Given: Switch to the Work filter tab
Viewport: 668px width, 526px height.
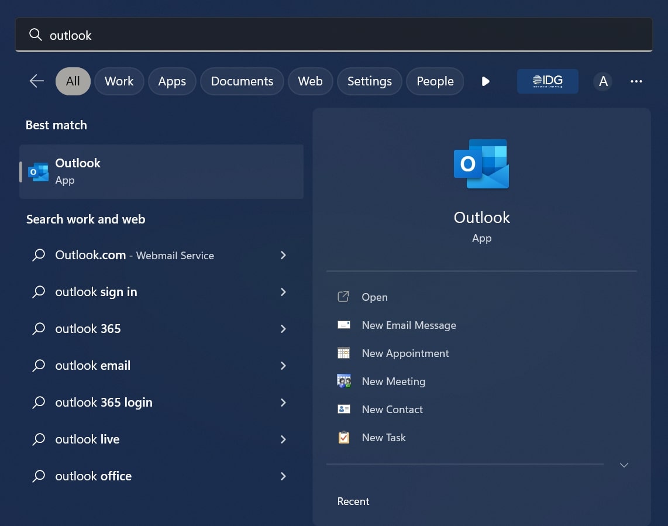Looking at the screenshot, I should tap(119, 81).
